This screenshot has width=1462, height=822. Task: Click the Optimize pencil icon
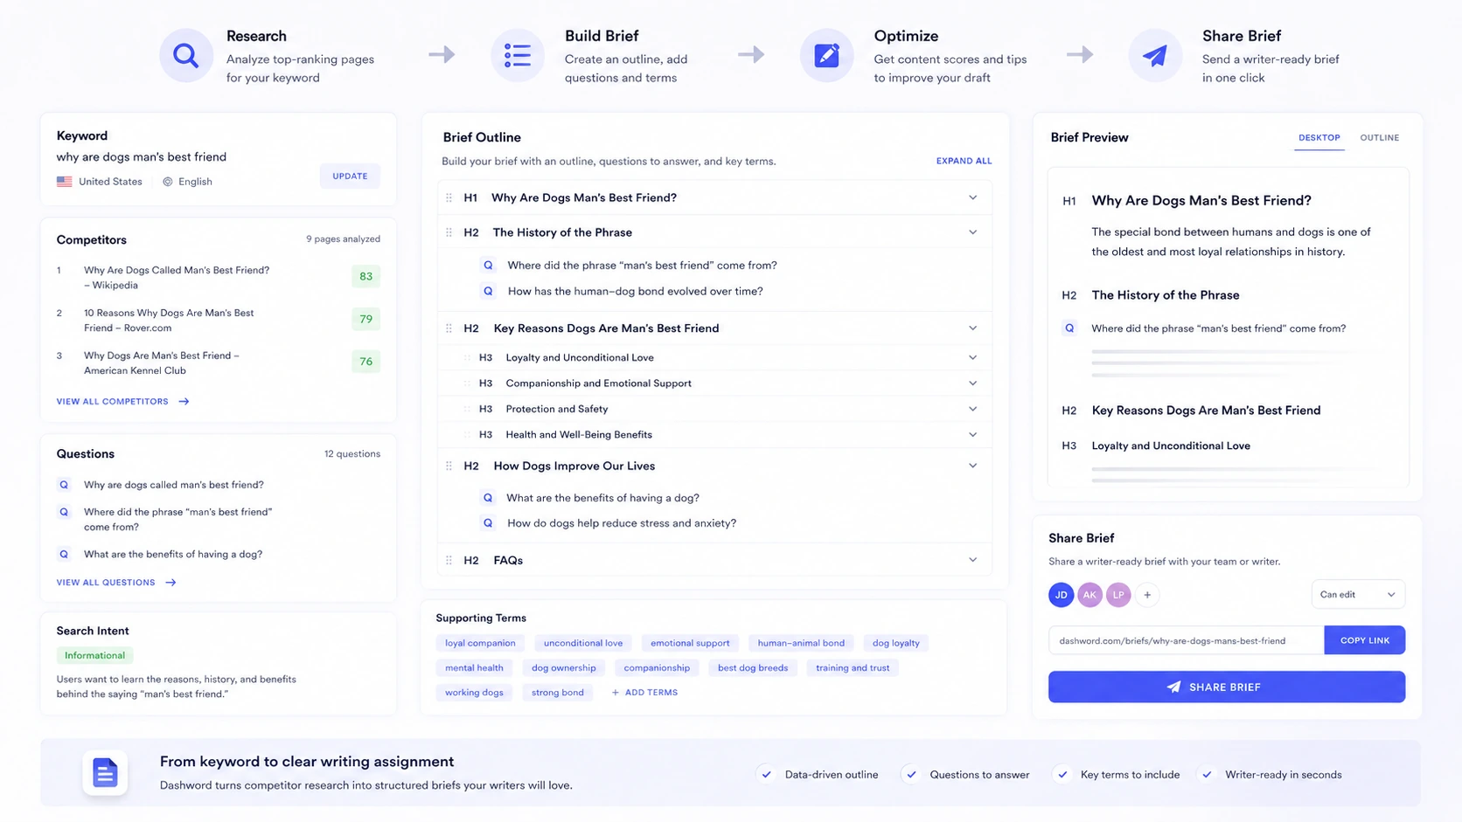coord(826,55)
